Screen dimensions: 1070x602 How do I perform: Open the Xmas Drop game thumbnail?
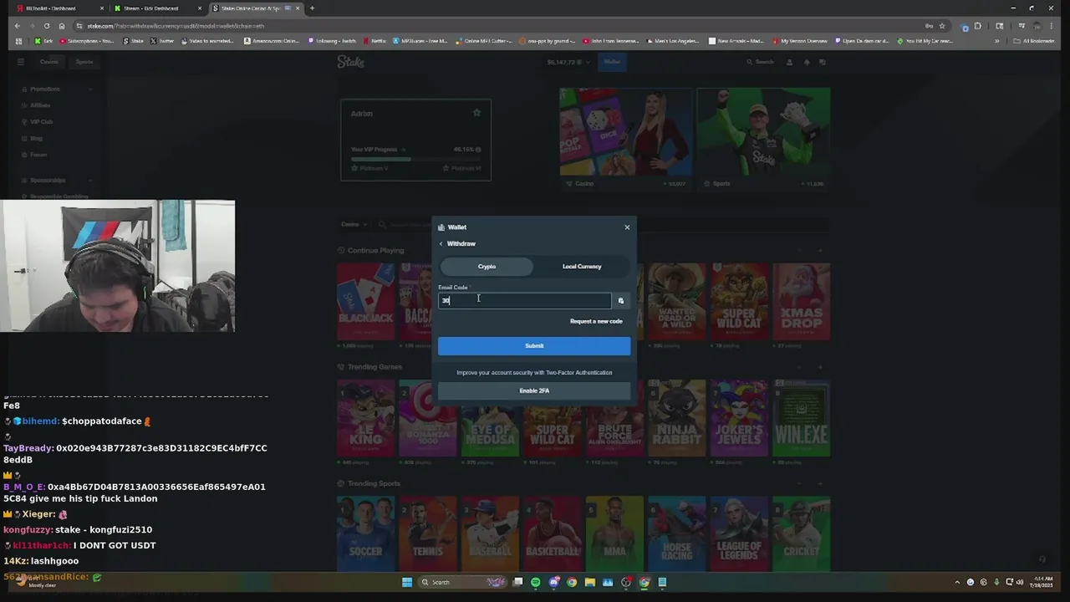[x=801, y=301]
